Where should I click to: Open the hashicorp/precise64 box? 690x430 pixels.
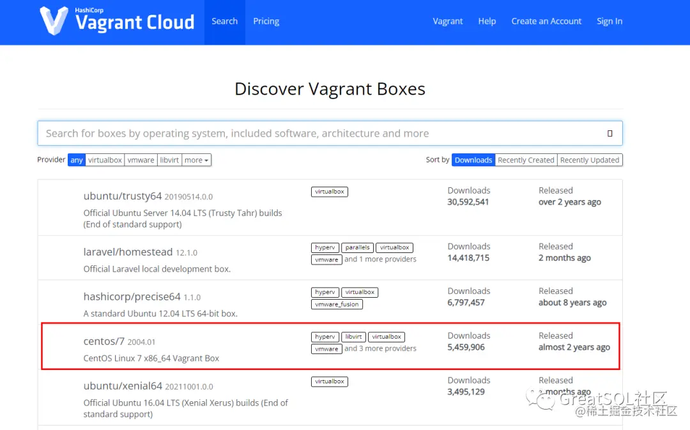coord(132,296)
